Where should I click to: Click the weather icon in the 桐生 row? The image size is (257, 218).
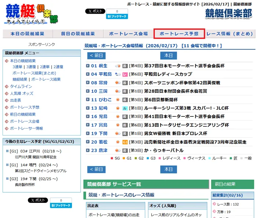(x=118, y=66)
